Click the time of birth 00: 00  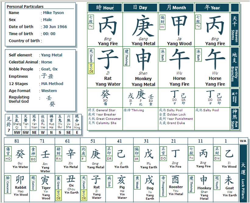pyautogui.click(x=49, y=34)
